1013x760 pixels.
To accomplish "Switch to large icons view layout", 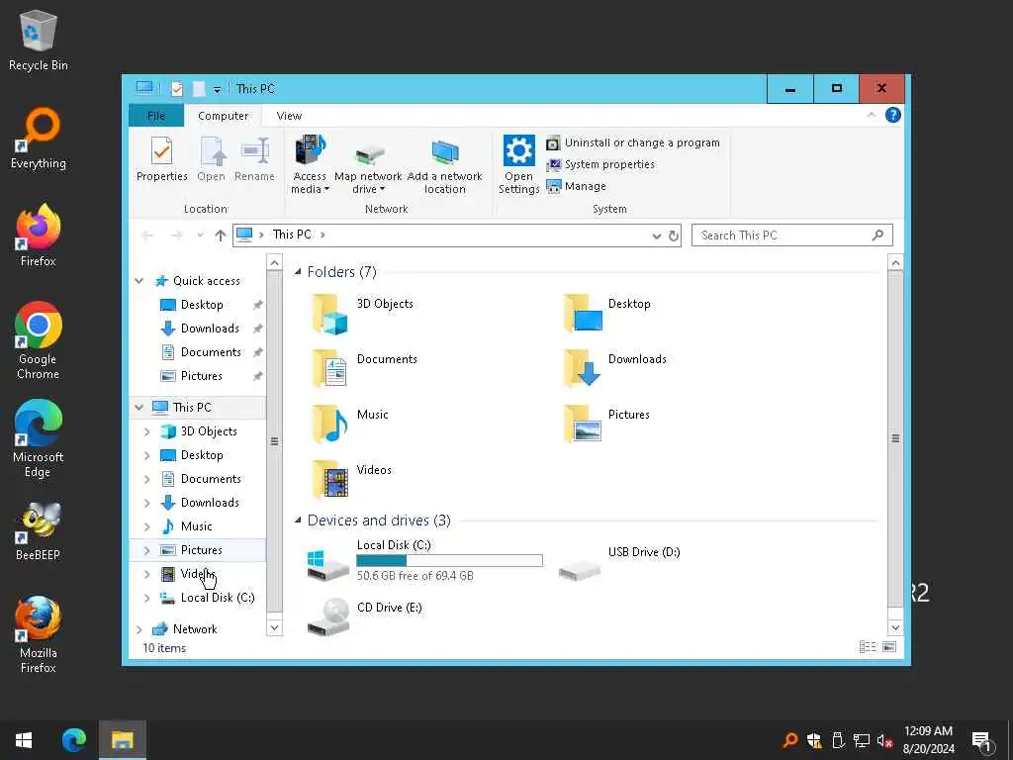I will (x=889, y=647).
